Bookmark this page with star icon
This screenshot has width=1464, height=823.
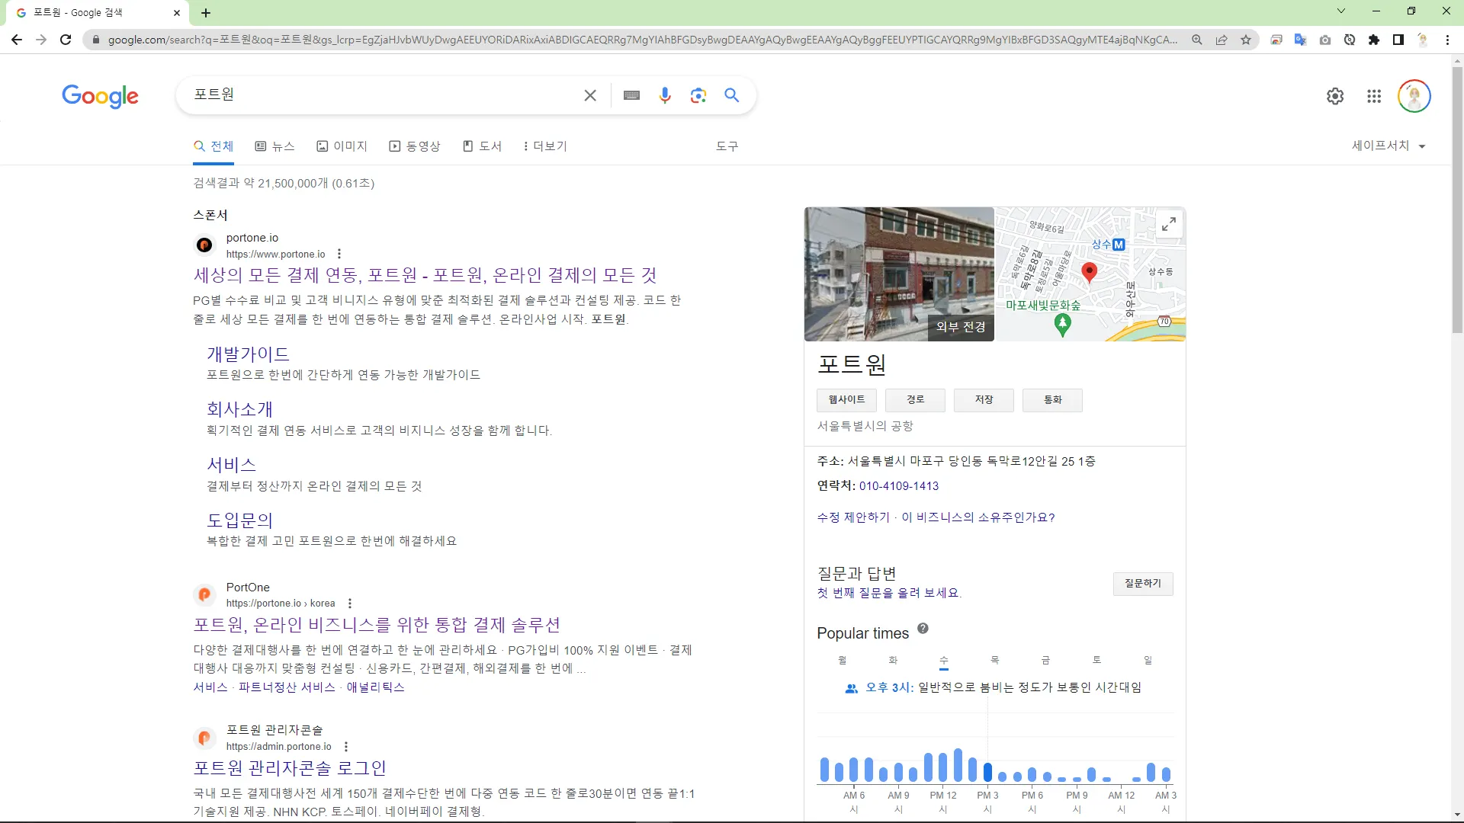(x=1246, y=40)
